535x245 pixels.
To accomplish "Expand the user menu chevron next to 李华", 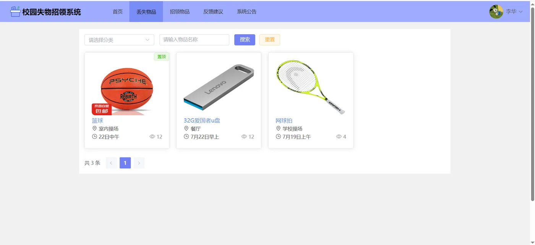I will (520, 12).
